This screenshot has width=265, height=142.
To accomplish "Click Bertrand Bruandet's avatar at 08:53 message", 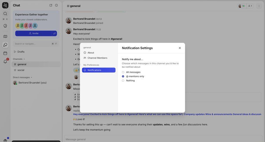I will tap(69, 20).
